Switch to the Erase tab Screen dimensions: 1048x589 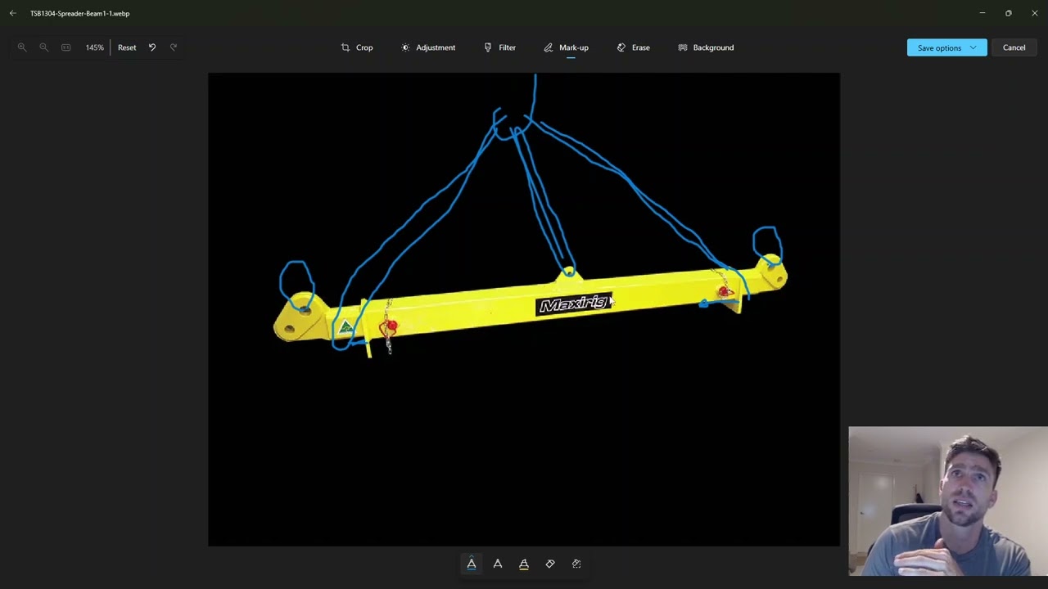coord(634,47)
